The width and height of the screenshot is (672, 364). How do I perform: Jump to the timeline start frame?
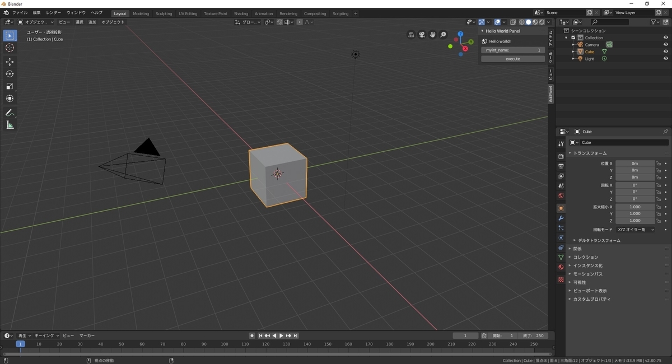point(260,335)
